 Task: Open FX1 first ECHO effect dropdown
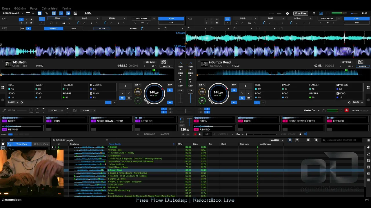[x=70, y=18]
